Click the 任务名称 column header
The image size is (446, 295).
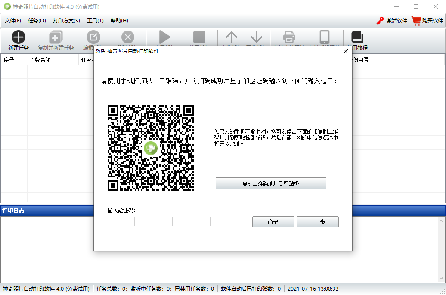pos(53,60)
